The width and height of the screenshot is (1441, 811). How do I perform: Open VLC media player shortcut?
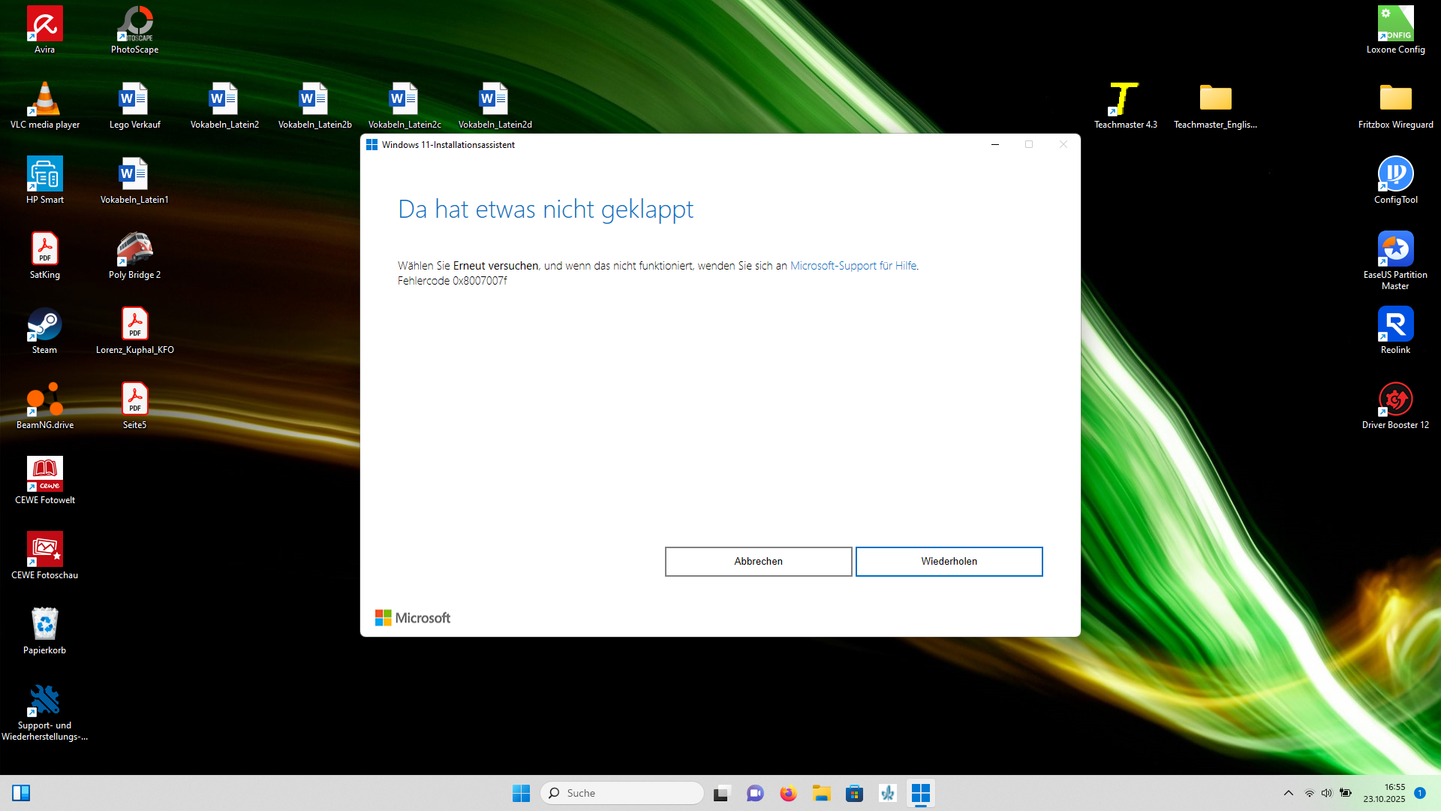click(x=44, y=105)
